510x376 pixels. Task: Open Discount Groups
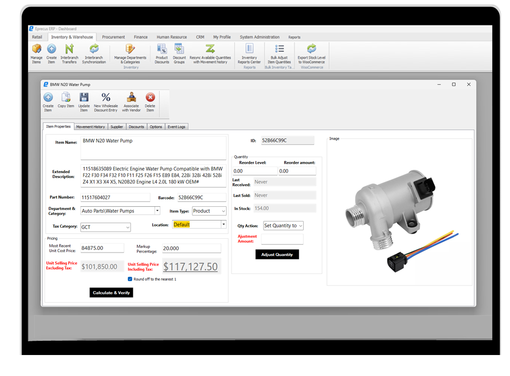click(179, 53)
